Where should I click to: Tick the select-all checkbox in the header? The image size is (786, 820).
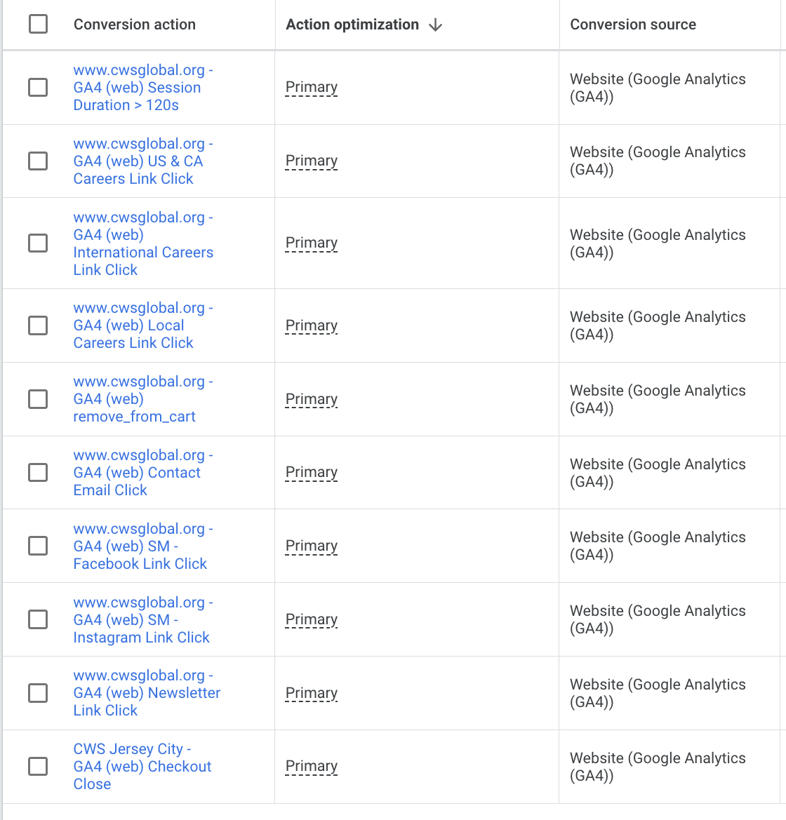point(38,24)
